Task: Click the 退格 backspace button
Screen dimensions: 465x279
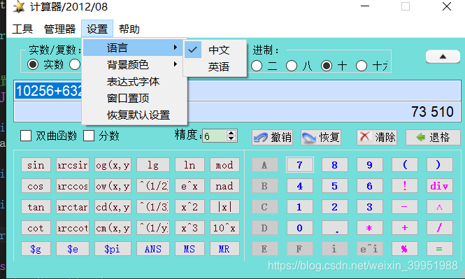Action: point(433,137)
